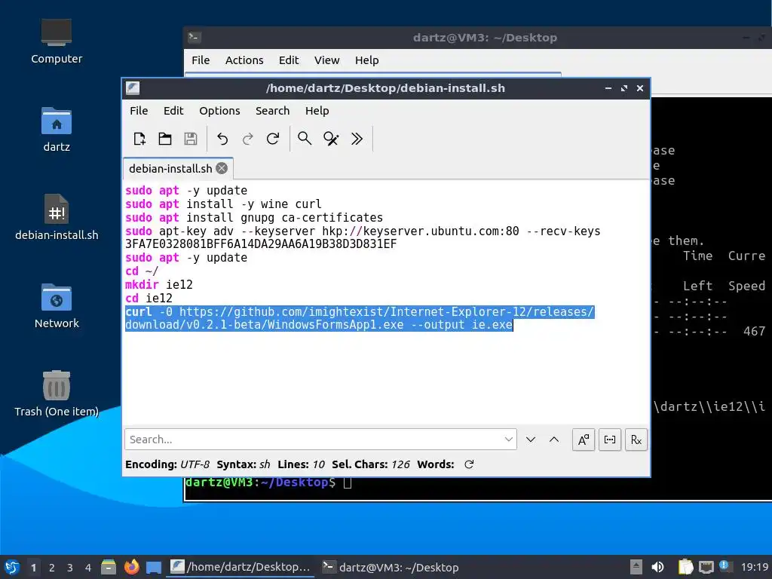Click the update notification tray icon
772x579 pixels.
pyautogui.click(x=725, y=566)
